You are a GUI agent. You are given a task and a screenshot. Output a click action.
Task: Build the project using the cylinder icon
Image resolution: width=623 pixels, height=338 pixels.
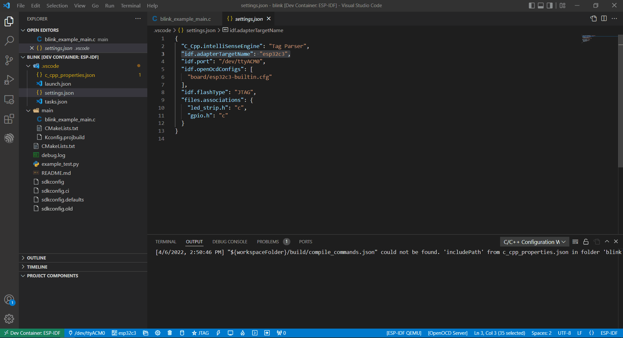pos(182,333)
